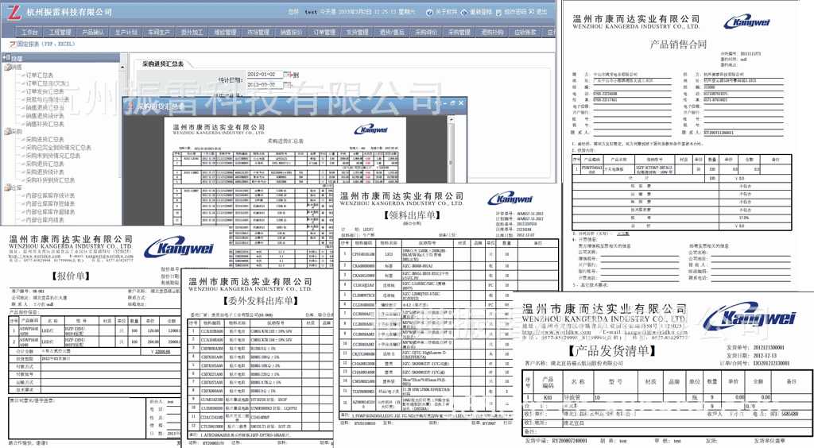This screenshot has height=448, width=814.
Task: Open the 订单汇总表(欠发) report
Action: [47, 83]
